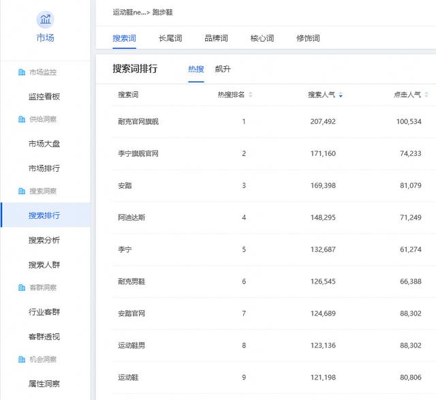Click 搜索洞察 section header
The height and width of the screenshot is (400, 436).
tap(43, 191)
